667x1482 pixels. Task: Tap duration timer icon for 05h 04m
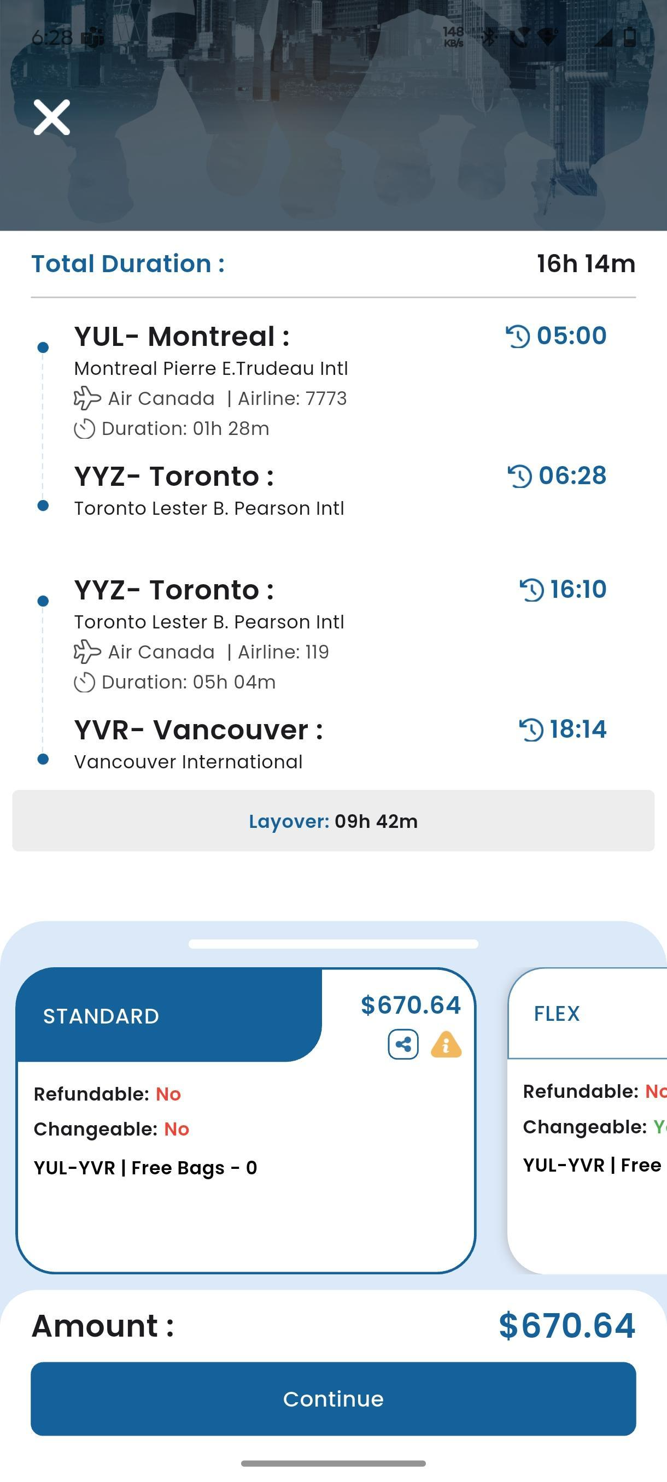(x=85, y=683)
